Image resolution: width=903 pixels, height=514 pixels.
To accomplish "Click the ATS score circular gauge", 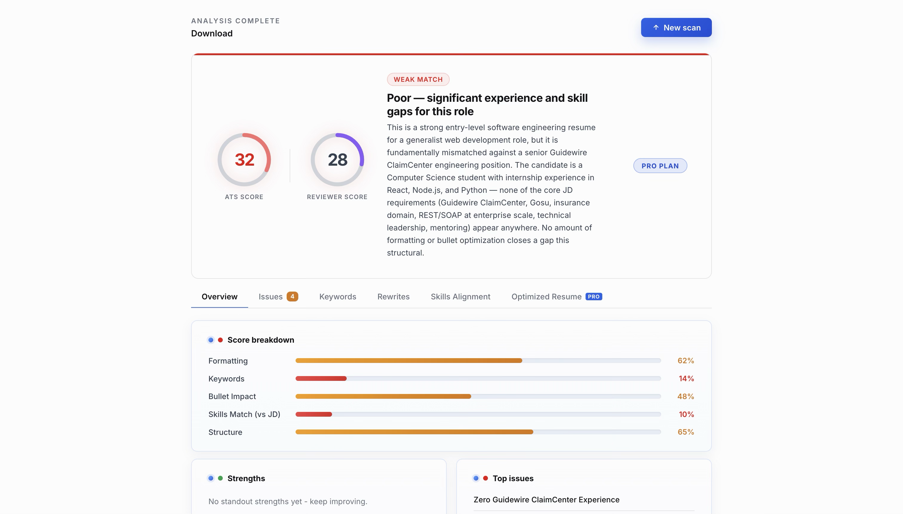I will click(x=244, y=160).
